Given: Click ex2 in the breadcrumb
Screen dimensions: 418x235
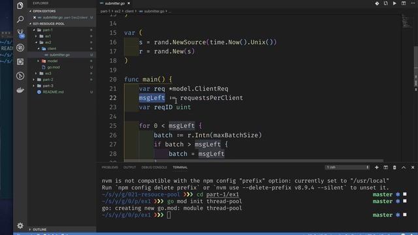Looking at the screenshot, I should 118,11.
